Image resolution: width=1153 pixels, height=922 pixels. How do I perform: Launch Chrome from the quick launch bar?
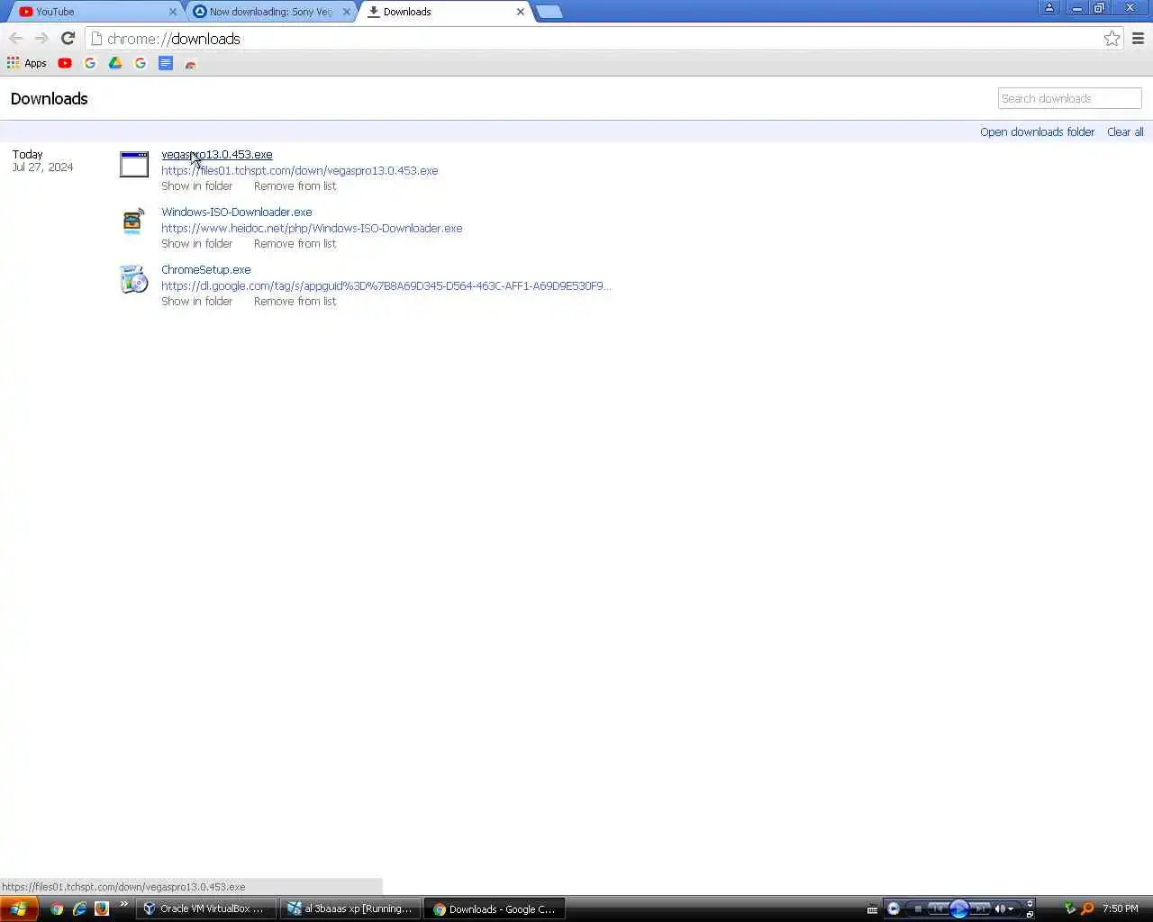pos(57,908)
